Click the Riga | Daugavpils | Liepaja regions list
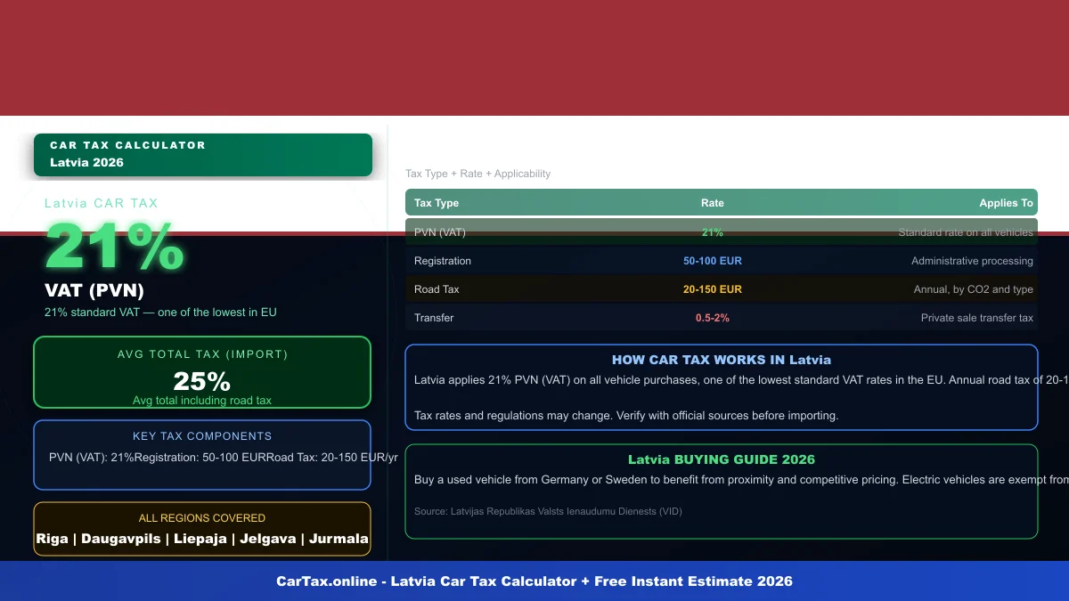1069x601 pixels. 202,539
